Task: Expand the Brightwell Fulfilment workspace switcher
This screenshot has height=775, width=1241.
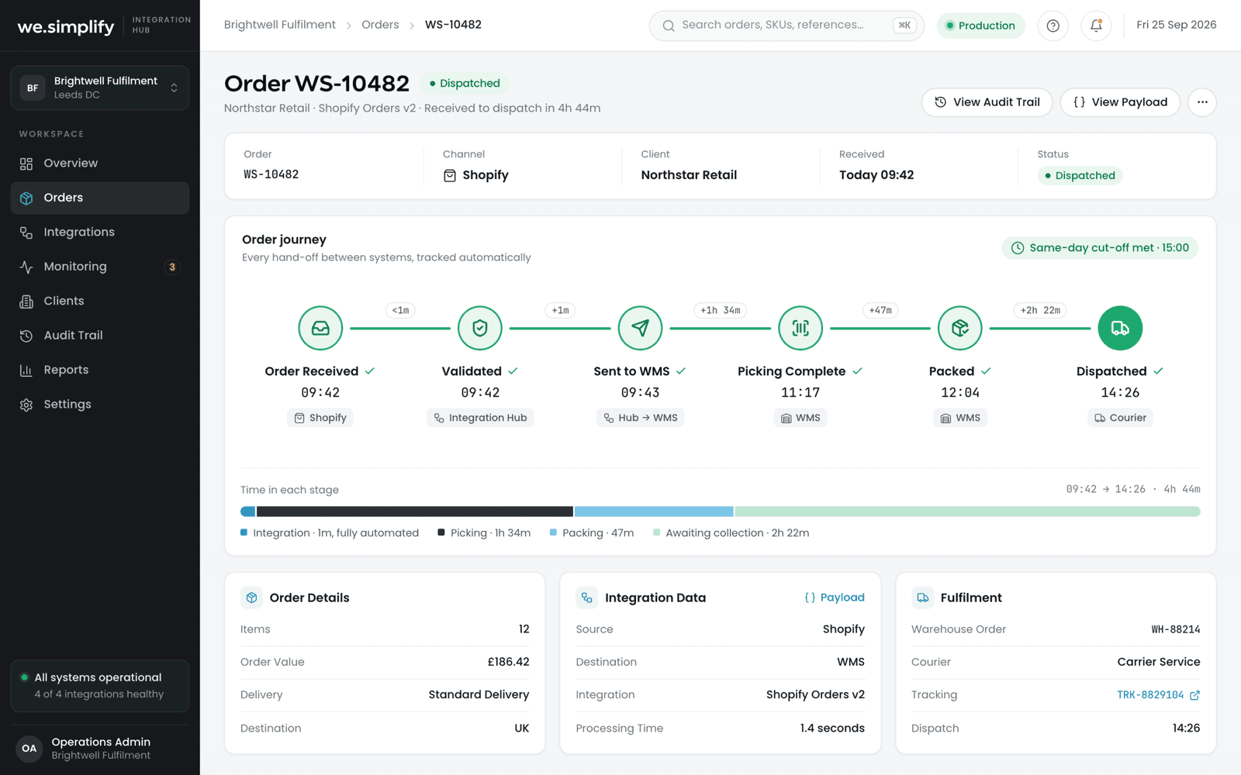Action: point(100,88)
